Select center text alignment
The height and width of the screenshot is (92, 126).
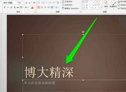pyautogui.click(x=42, y=7)
